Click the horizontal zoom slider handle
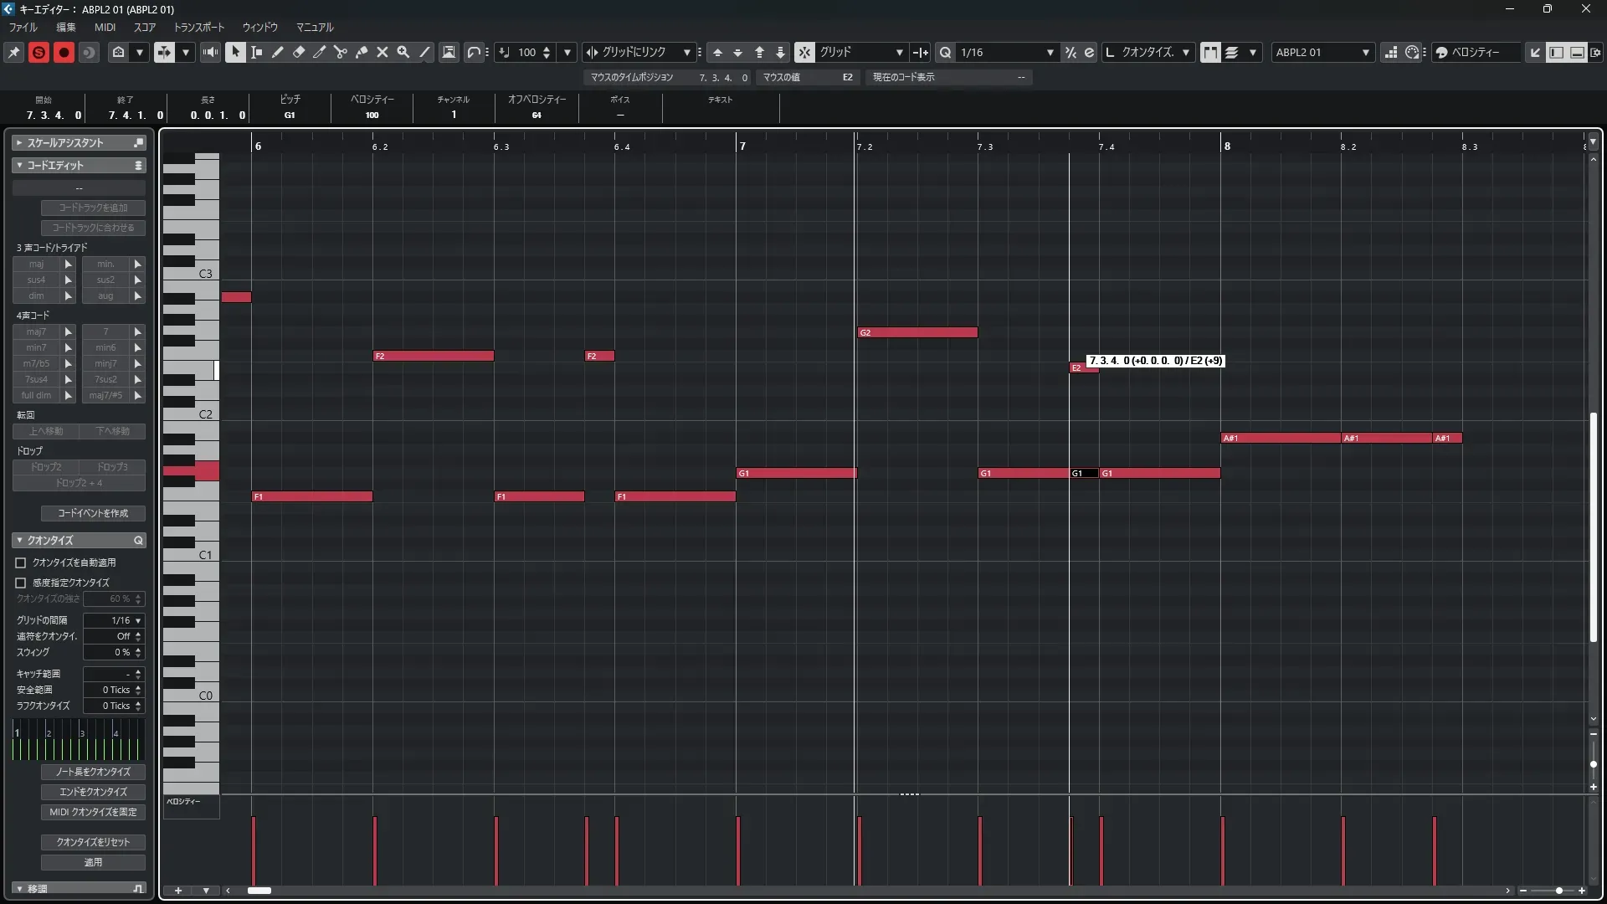Screen dimensions: 1607x904 1558,891
